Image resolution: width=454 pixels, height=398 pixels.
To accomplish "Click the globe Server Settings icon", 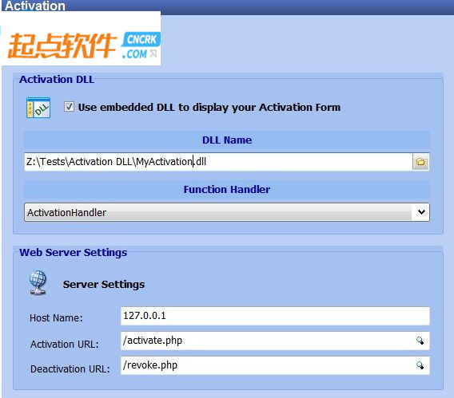I will coord(38,283).
